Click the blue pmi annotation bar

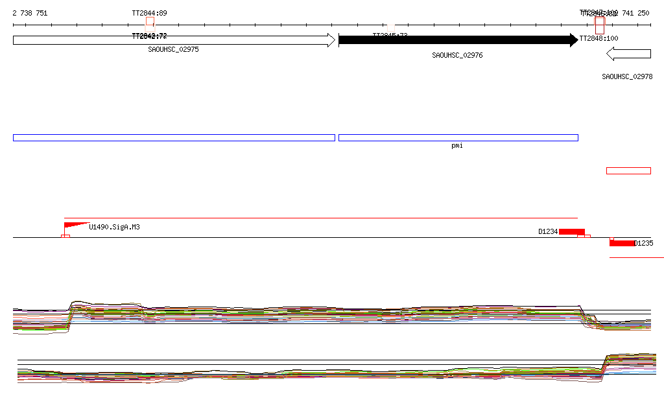[x=458, y=137]
